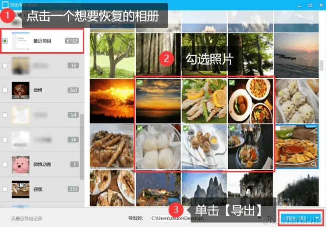Uncheck the salad bowl with wine glass checkbox
The height and width of the screenshot is (227, 326).
232,128
